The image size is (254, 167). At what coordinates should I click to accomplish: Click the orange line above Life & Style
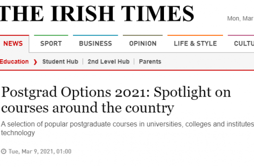pyautogui.click(x=195, y=35)
